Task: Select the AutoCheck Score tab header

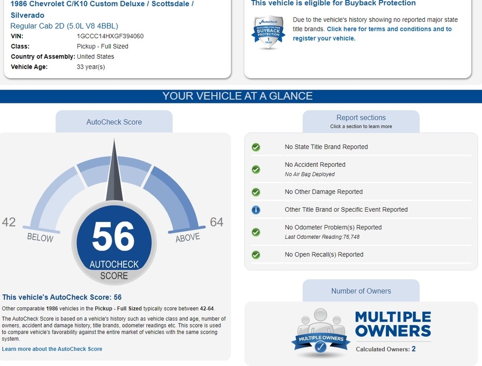Action: point(114,122)
